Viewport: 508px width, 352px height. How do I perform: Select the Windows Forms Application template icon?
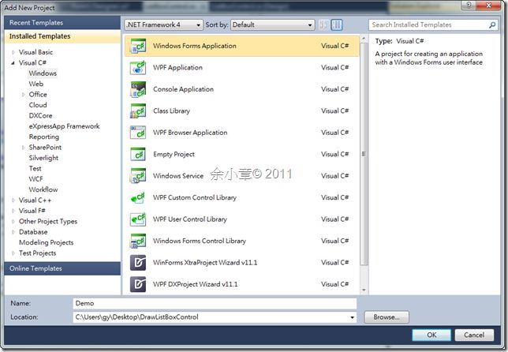point(138,46)
